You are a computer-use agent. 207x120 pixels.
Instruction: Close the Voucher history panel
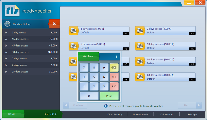point(54,24)
